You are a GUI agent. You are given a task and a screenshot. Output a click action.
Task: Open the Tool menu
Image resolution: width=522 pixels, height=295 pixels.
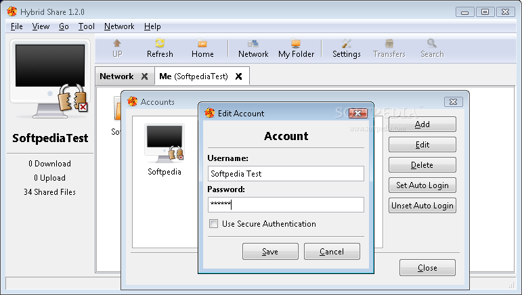[x=86, y=26]
